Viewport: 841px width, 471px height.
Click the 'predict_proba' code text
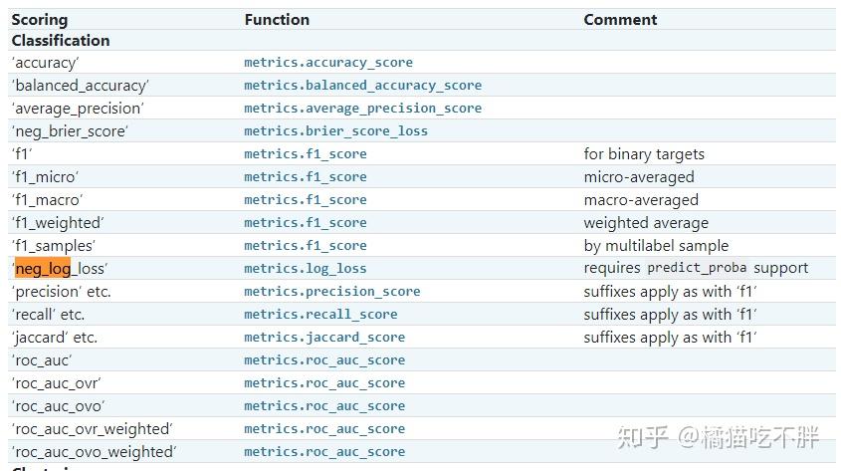click(697, 268)
